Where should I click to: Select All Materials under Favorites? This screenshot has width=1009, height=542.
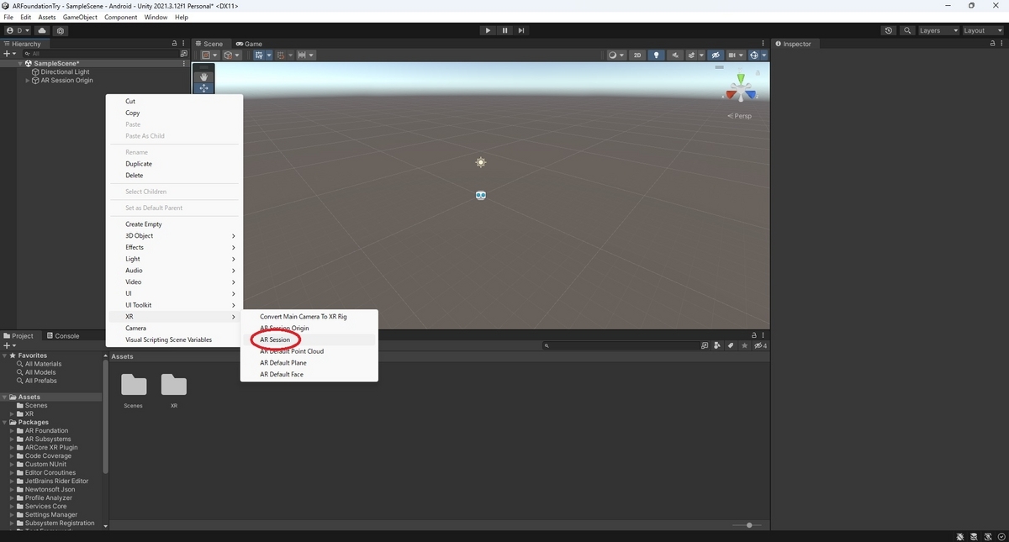point(42,364)
